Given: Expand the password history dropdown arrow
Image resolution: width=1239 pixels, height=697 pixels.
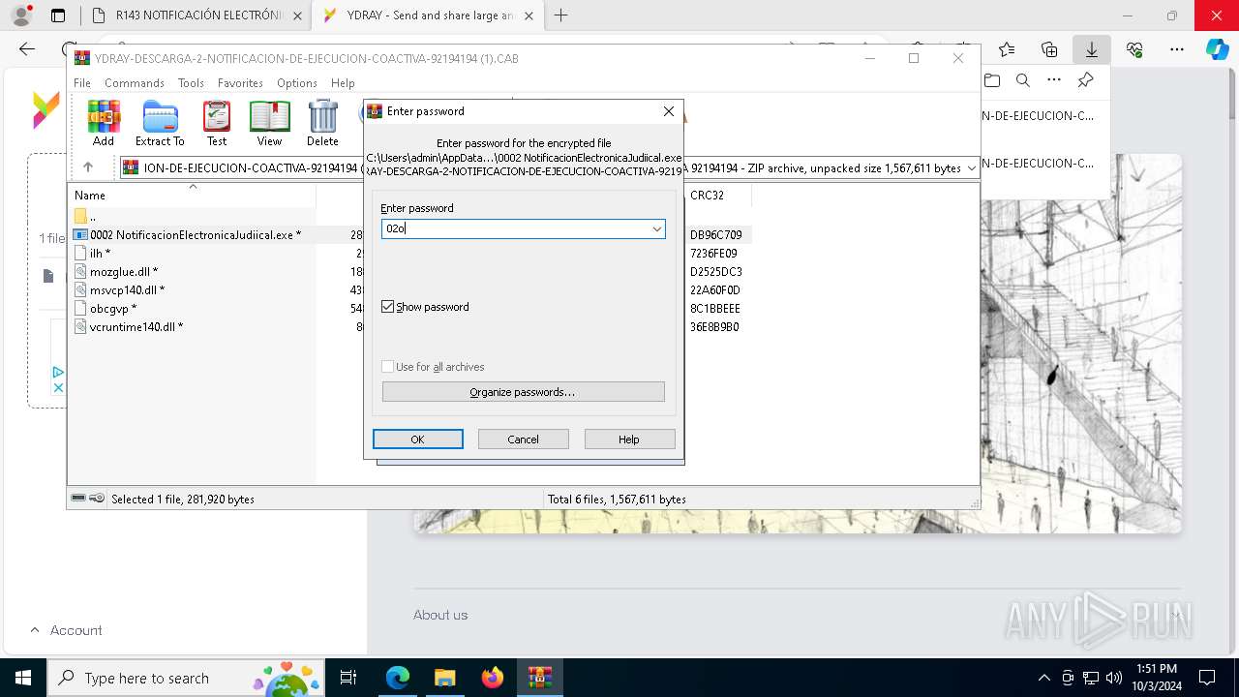Looking at the screenshot, I should point(656,228).
